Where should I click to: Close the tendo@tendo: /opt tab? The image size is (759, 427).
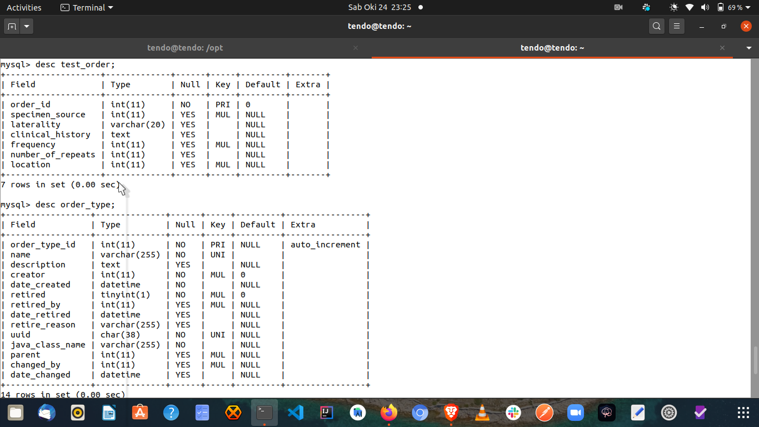coord(356,48)
